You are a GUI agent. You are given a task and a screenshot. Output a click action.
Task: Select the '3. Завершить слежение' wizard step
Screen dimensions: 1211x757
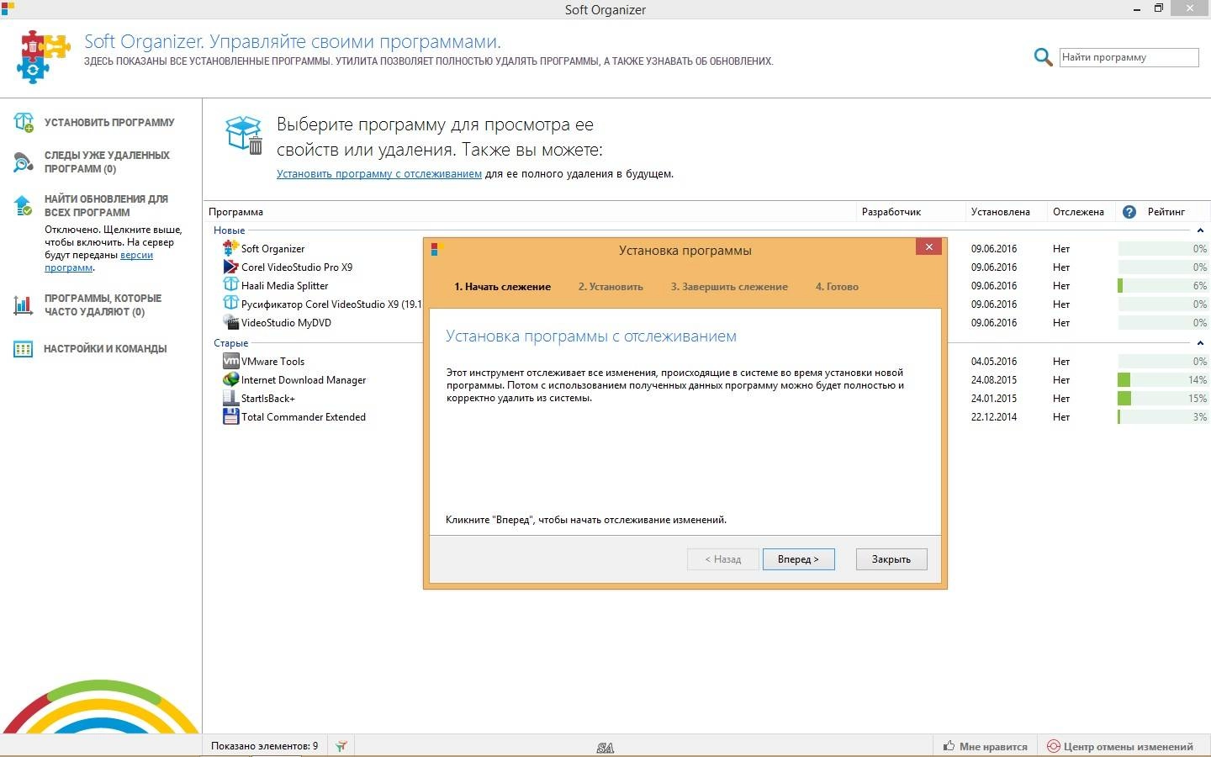[729, 287]
